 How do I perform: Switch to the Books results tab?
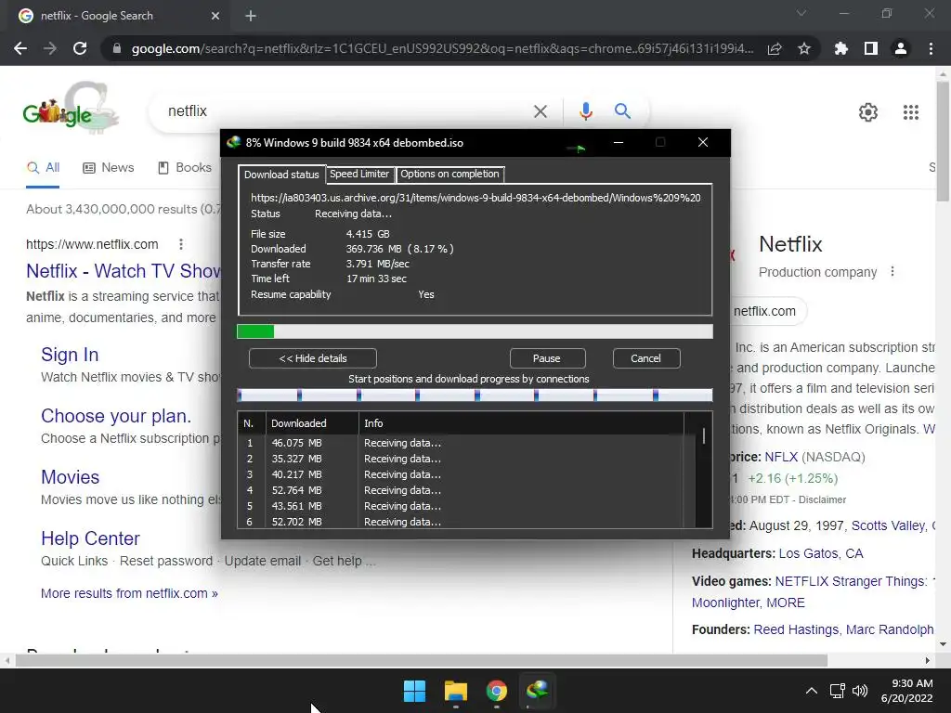point(185,168)
